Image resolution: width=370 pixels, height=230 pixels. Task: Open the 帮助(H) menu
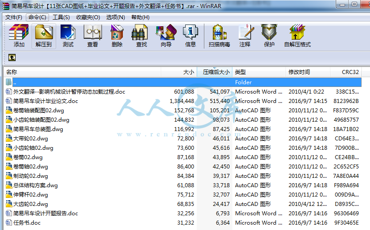point(140,17)
